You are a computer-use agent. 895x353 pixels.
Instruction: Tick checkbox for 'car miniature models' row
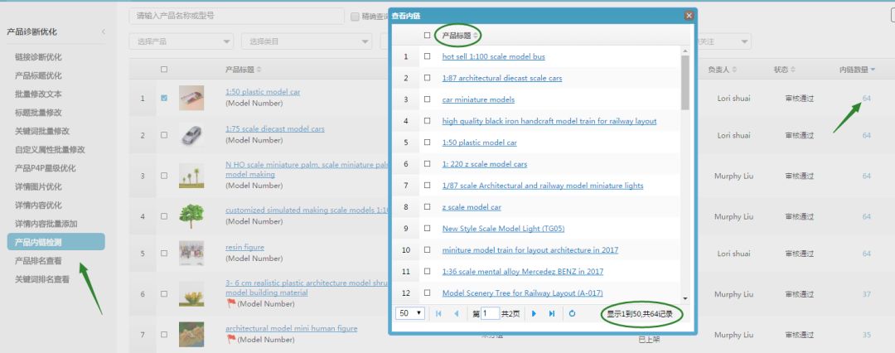tap(428, 99)
